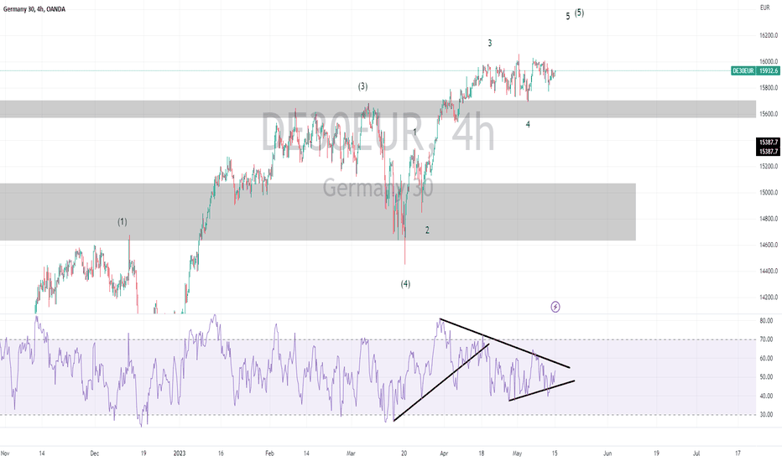This screenshot has width=782, height=461.
Task: Select the short rising RSI trendline
Action: [542, 391]
